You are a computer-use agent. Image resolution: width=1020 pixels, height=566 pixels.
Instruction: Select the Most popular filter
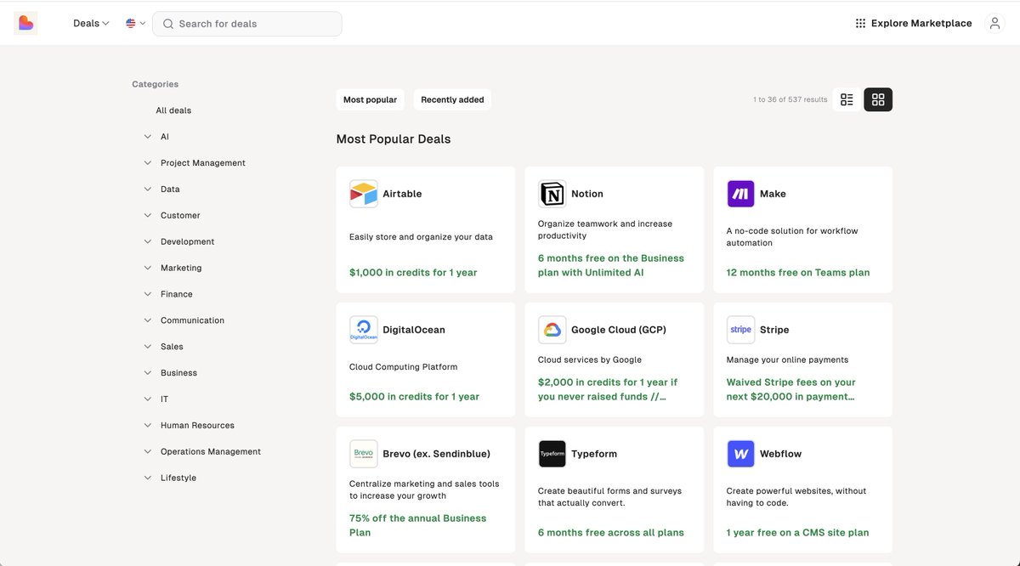click(370, 99)
